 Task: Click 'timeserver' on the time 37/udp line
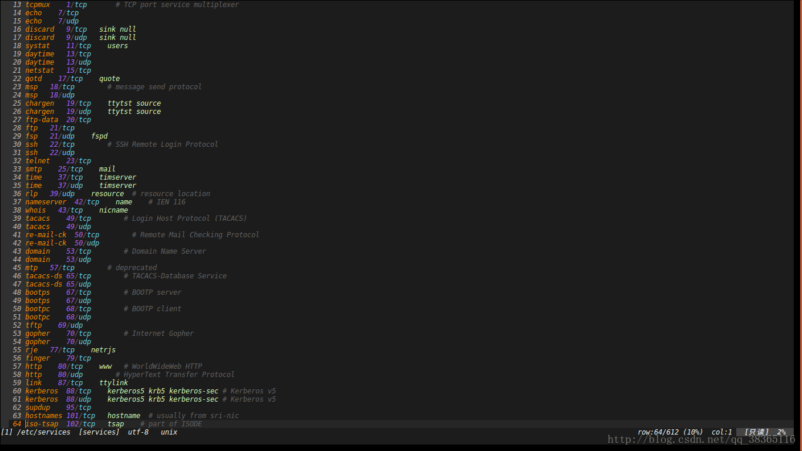coord(117,186)
